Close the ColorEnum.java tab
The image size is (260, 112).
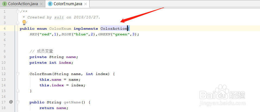[85, 4]
